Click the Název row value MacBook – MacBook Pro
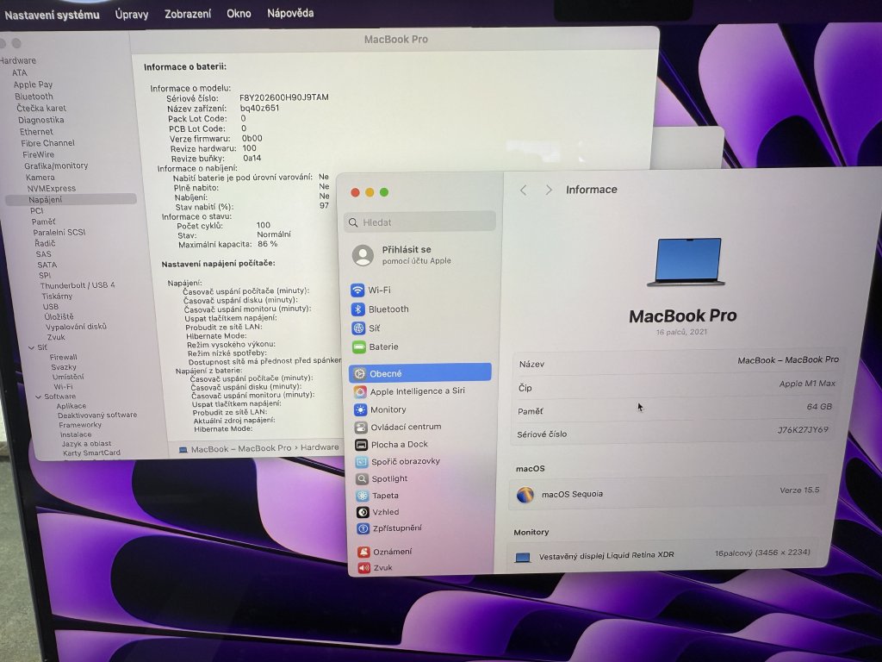 [x=788, y=359]
